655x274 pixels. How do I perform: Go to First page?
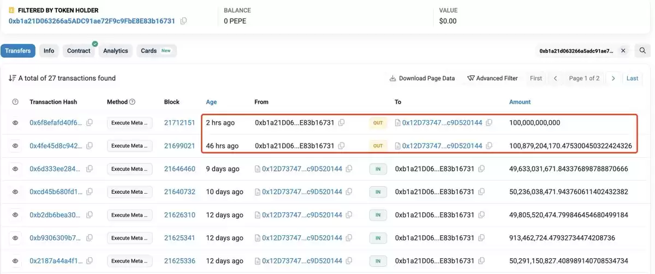(x=536, y=78)
